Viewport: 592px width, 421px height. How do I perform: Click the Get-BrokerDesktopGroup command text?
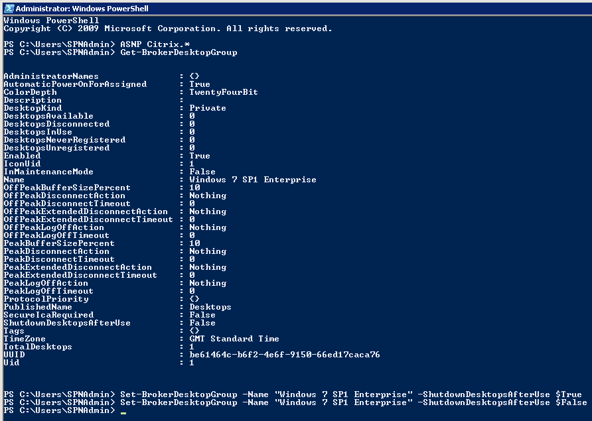[179, 52]
